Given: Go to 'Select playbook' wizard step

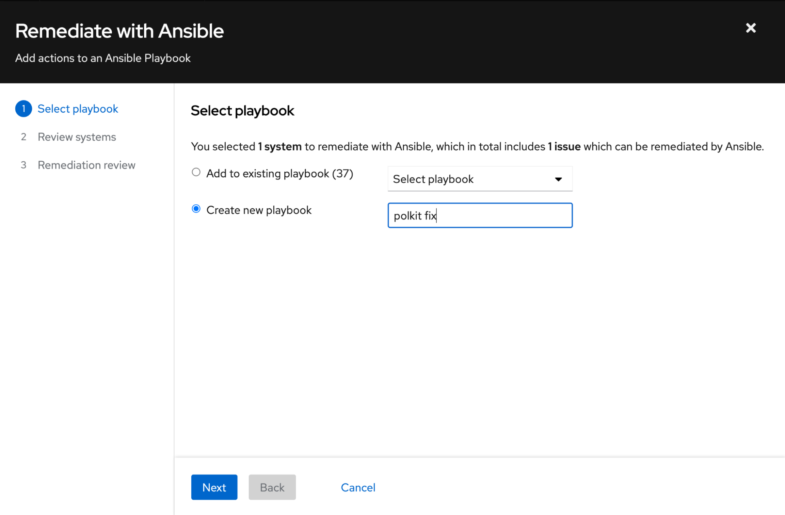Looking at the screenshot, I should click(78, 109).
